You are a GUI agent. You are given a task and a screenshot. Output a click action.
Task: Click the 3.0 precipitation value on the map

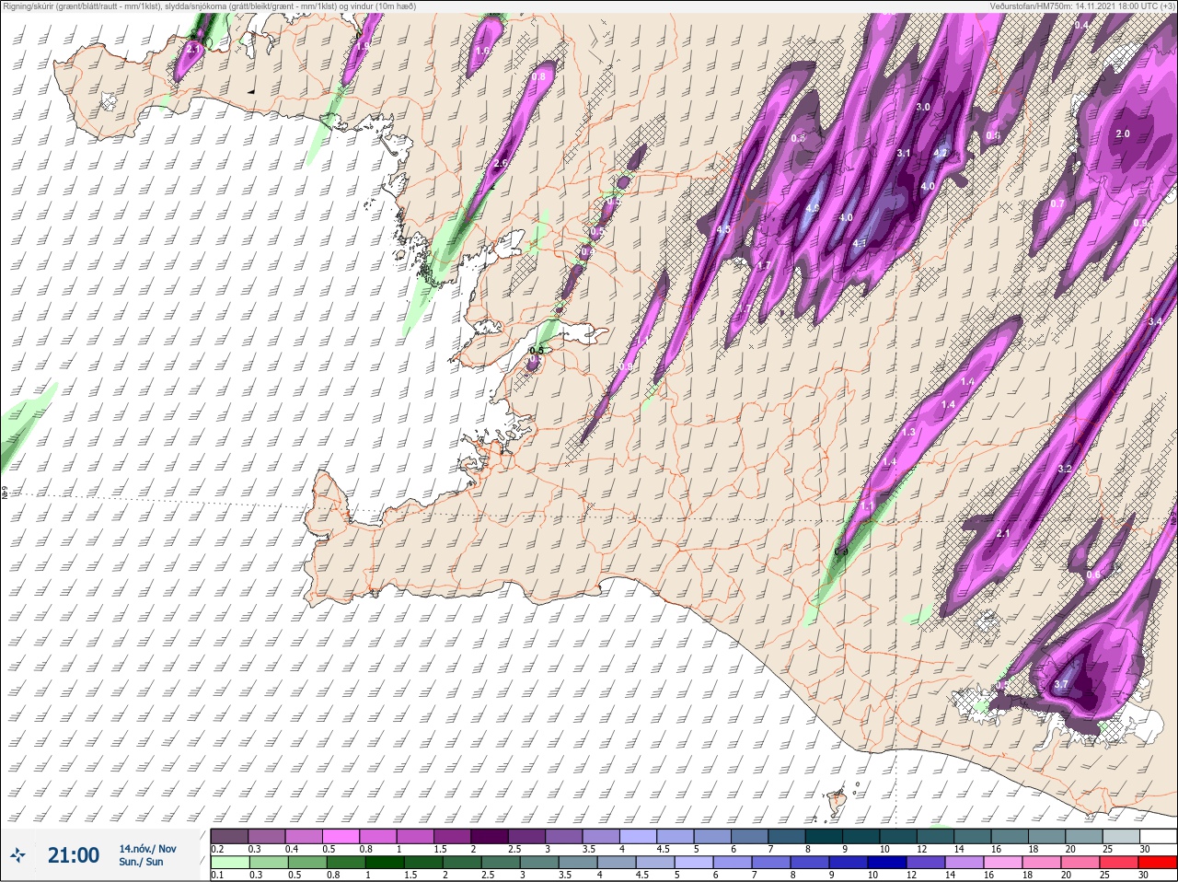point(924,107)
